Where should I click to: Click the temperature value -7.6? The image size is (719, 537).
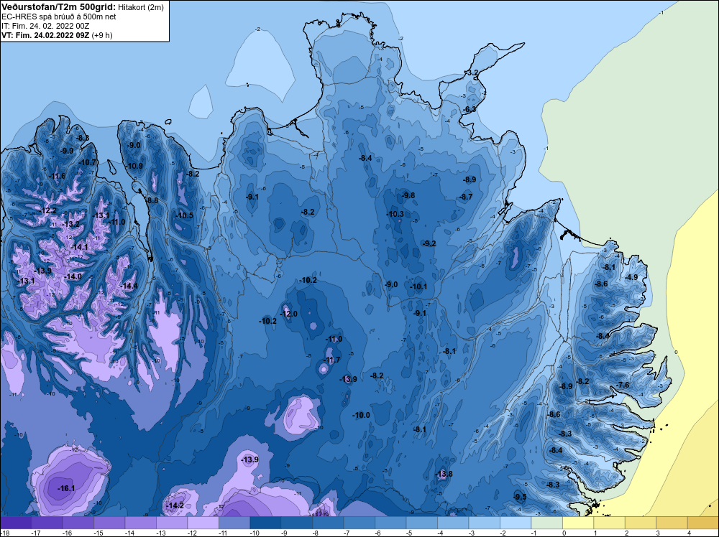click(x=623, y=385)
